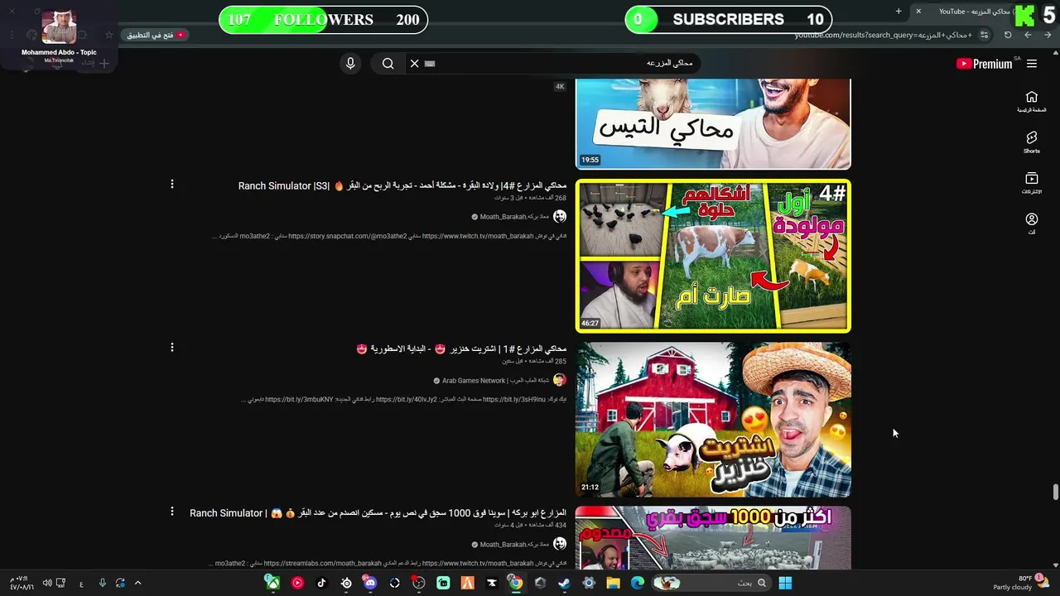Viewport: 1060px width, 596px height.
Task: Expand the hidden system tray icons chevron
Action: (x=137, y=583)
